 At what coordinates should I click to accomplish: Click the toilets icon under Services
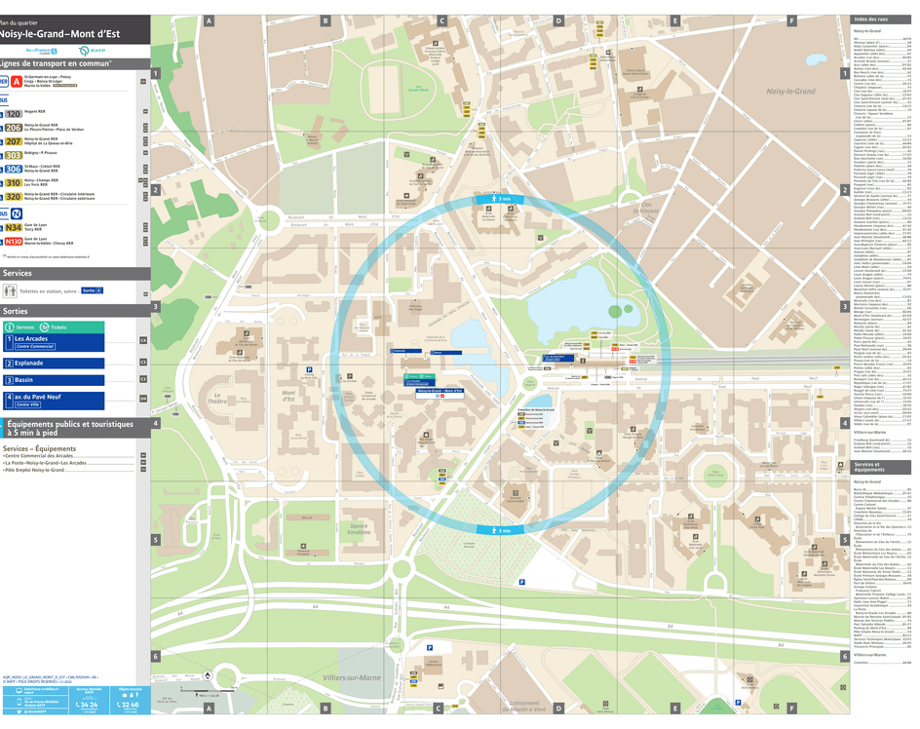click(x=9, y=290)
